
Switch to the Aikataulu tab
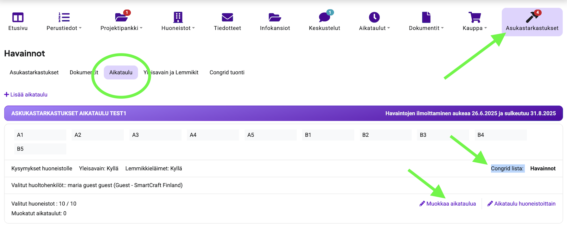click(121, 72)
